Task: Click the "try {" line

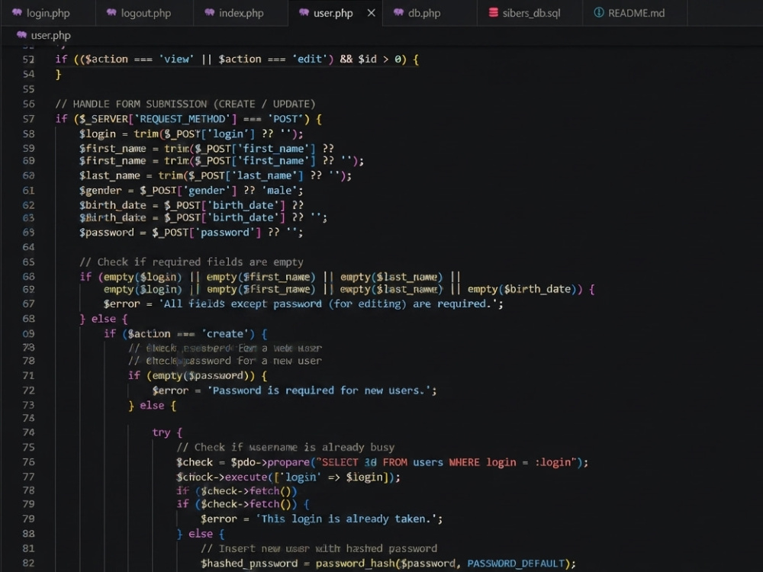Action: pos(167,432)
